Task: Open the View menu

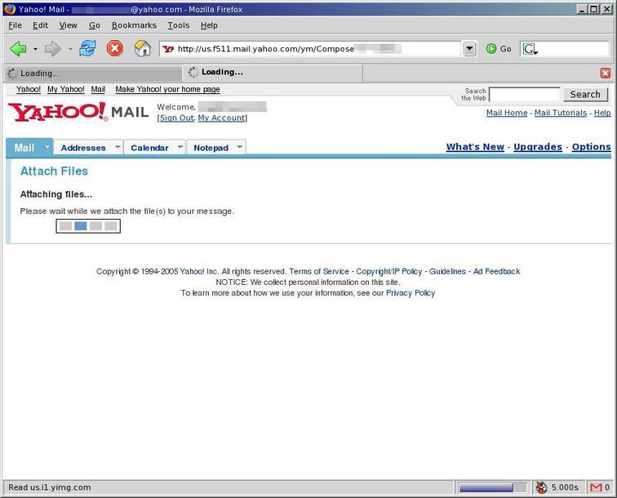Action: coord(68,25)
